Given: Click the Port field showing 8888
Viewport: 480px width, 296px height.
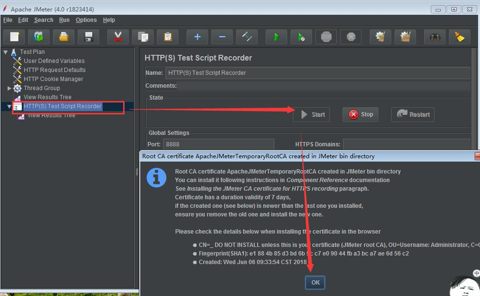Looking at the screenshot, I should point(219,144).
